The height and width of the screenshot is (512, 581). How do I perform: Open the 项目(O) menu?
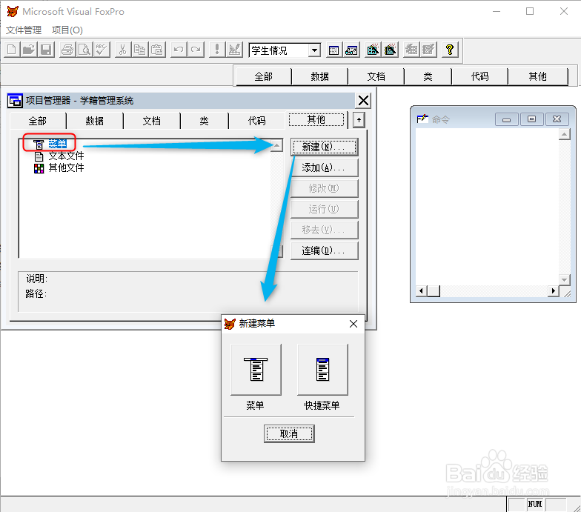pos(67,30)
